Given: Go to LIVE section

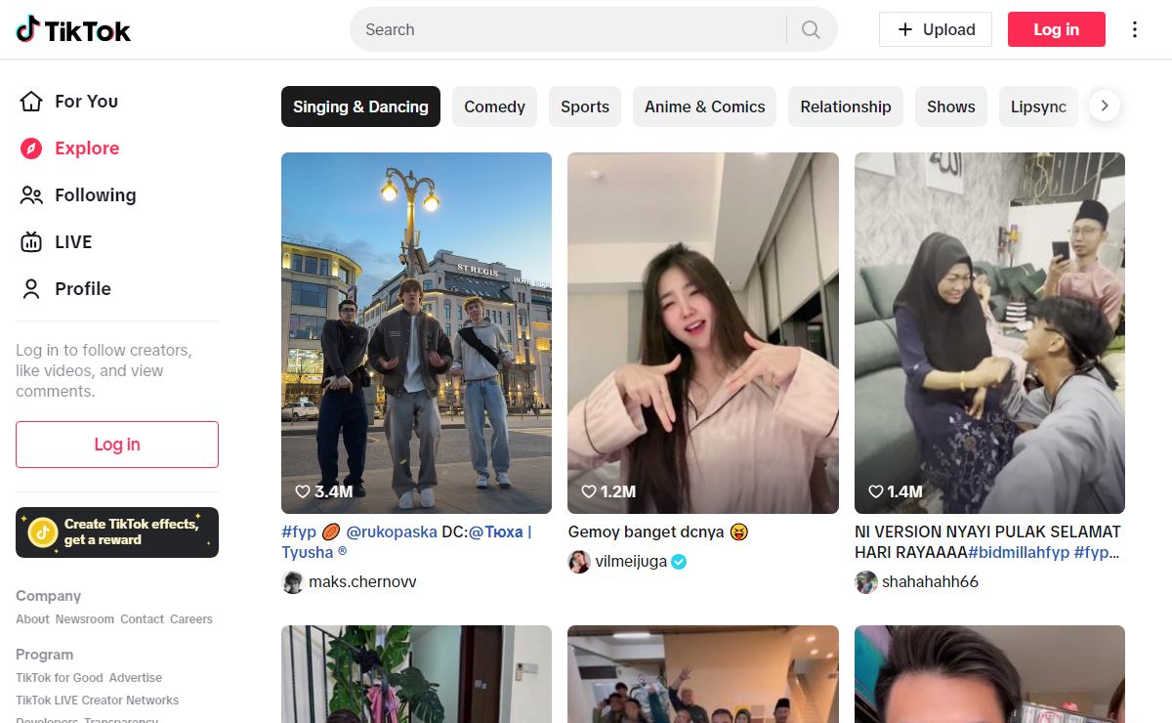Looking at the screenshot, I should point(73,242).
